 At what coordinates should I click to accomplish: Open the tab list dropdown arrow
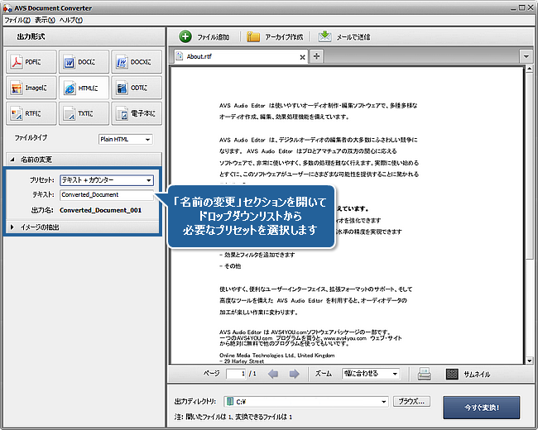point(526,56)
